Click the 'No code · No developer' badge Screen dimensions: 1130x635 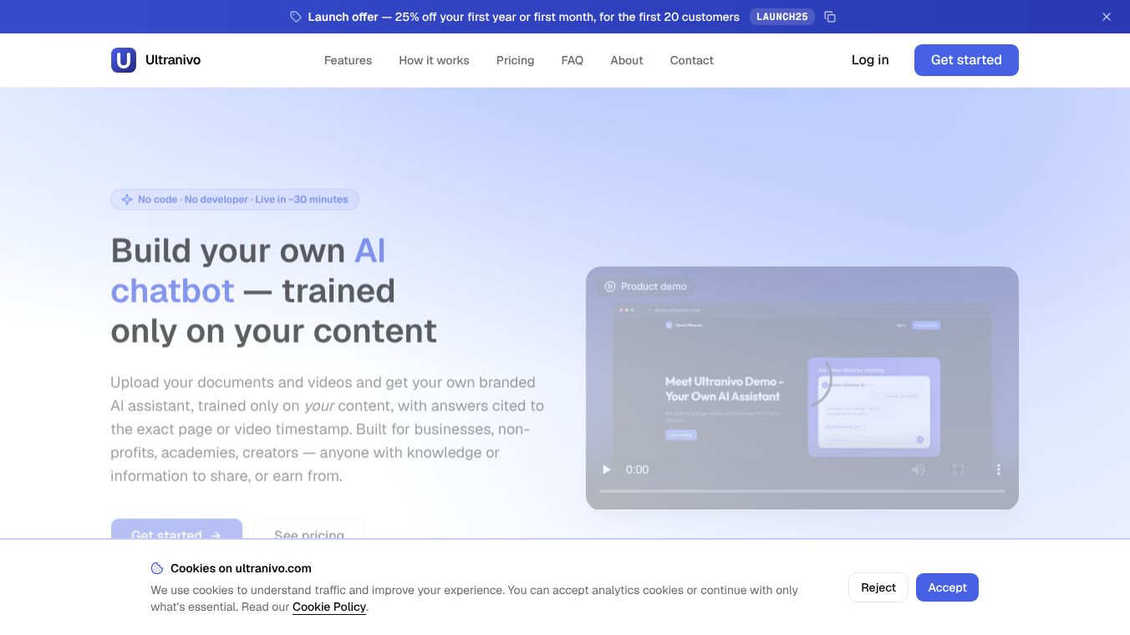pos(235,200)
